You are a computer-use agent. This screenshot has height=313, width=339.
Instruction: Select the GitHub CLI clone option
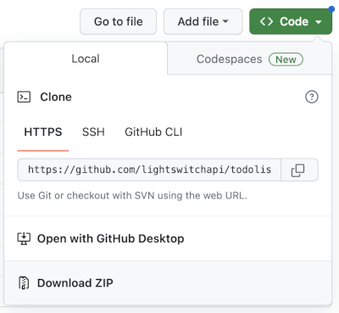[153, 132]
